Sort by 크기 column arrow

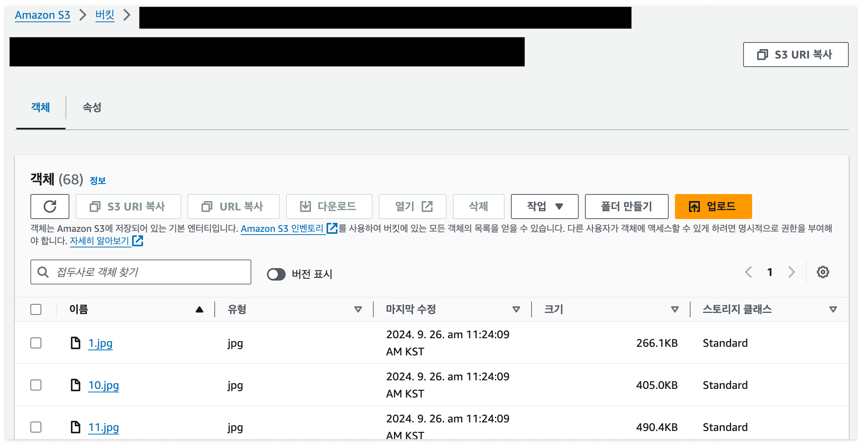coord(675,309)
